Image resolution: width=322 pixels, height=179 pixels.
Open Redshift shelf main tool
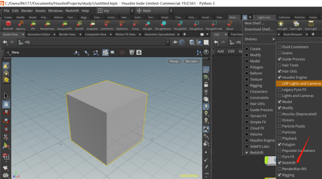8,25
